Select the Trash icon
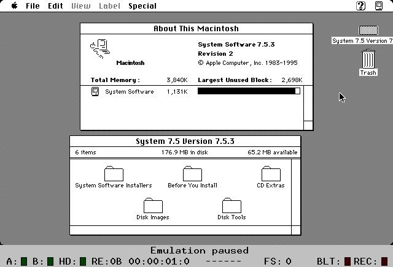This screenshot has height=267, width=393. pyautogui.click(x=368, y=59)
